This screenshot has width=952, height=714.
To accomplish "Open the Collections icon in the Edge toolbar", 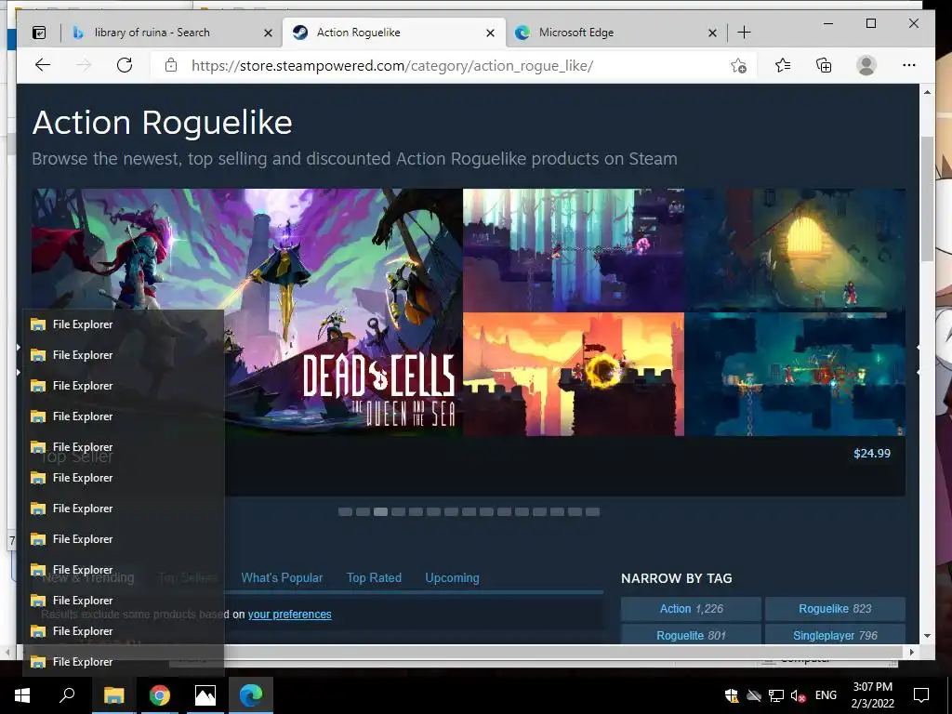I will (x=824, y=65).
